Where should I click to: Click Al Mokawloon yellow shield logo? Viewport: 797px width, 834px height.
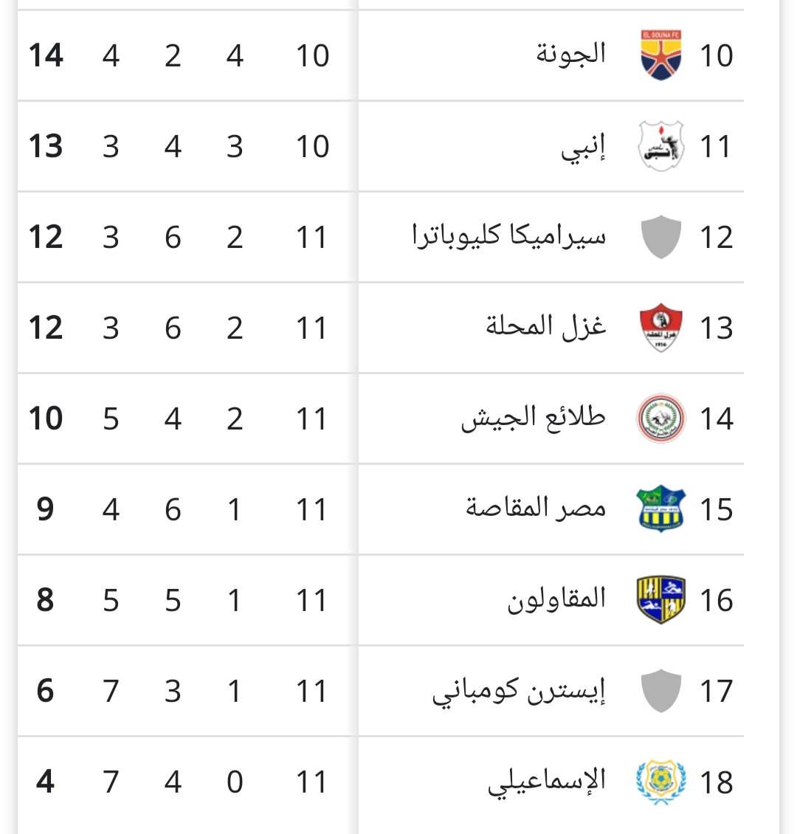[661, 600]
